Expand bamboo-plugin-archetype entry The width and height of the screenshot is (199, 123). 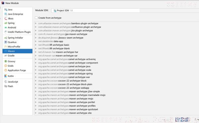click(x=36, y=23)
